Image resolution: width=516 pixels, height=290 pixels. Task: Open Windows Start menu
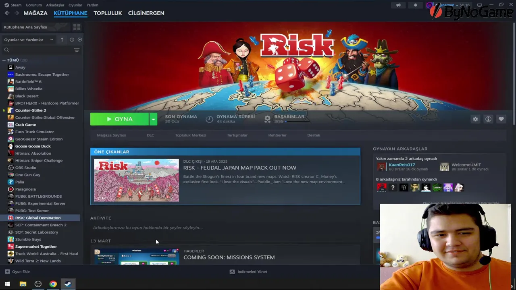[x=7, y=284]
